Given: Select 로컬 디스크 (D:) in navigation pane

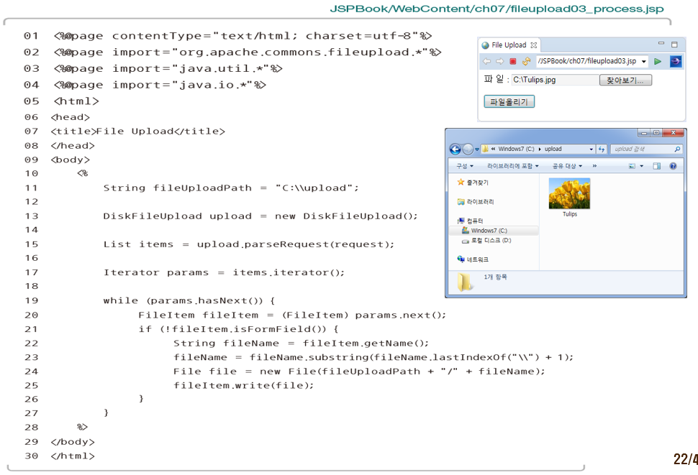Looking at the screenshot, I should coord(491,241).
